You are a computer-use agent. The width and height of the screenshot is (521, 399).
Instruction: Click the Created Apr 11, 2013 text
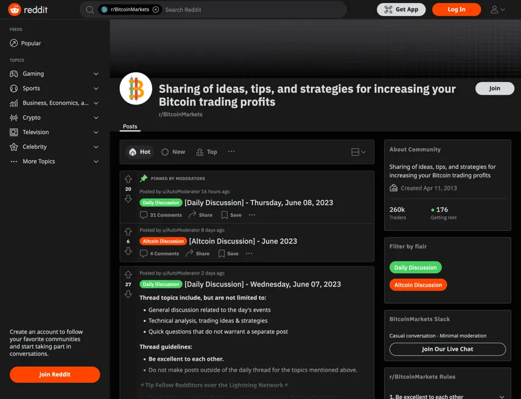(x=428, y=188)
